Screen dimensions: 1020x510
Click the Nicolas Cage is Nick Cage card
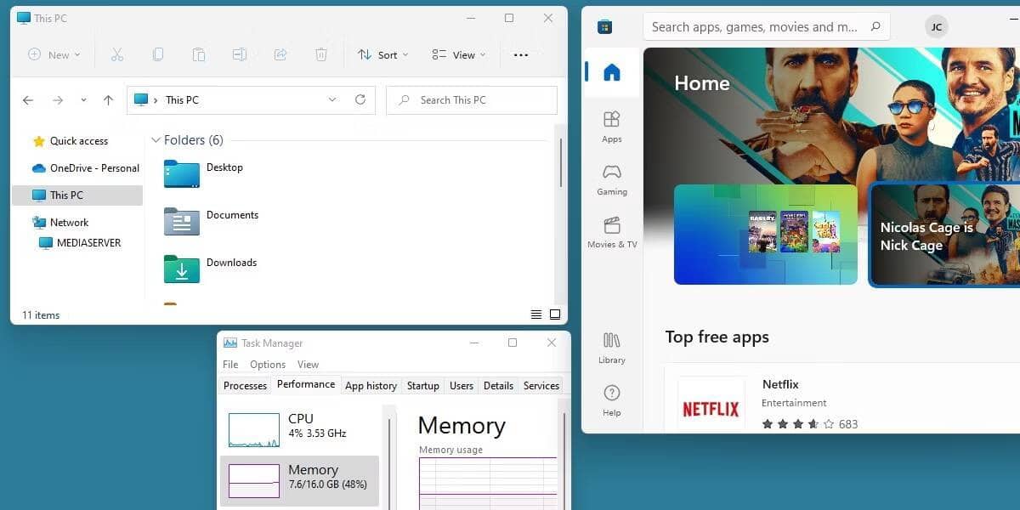coord(944,235)
